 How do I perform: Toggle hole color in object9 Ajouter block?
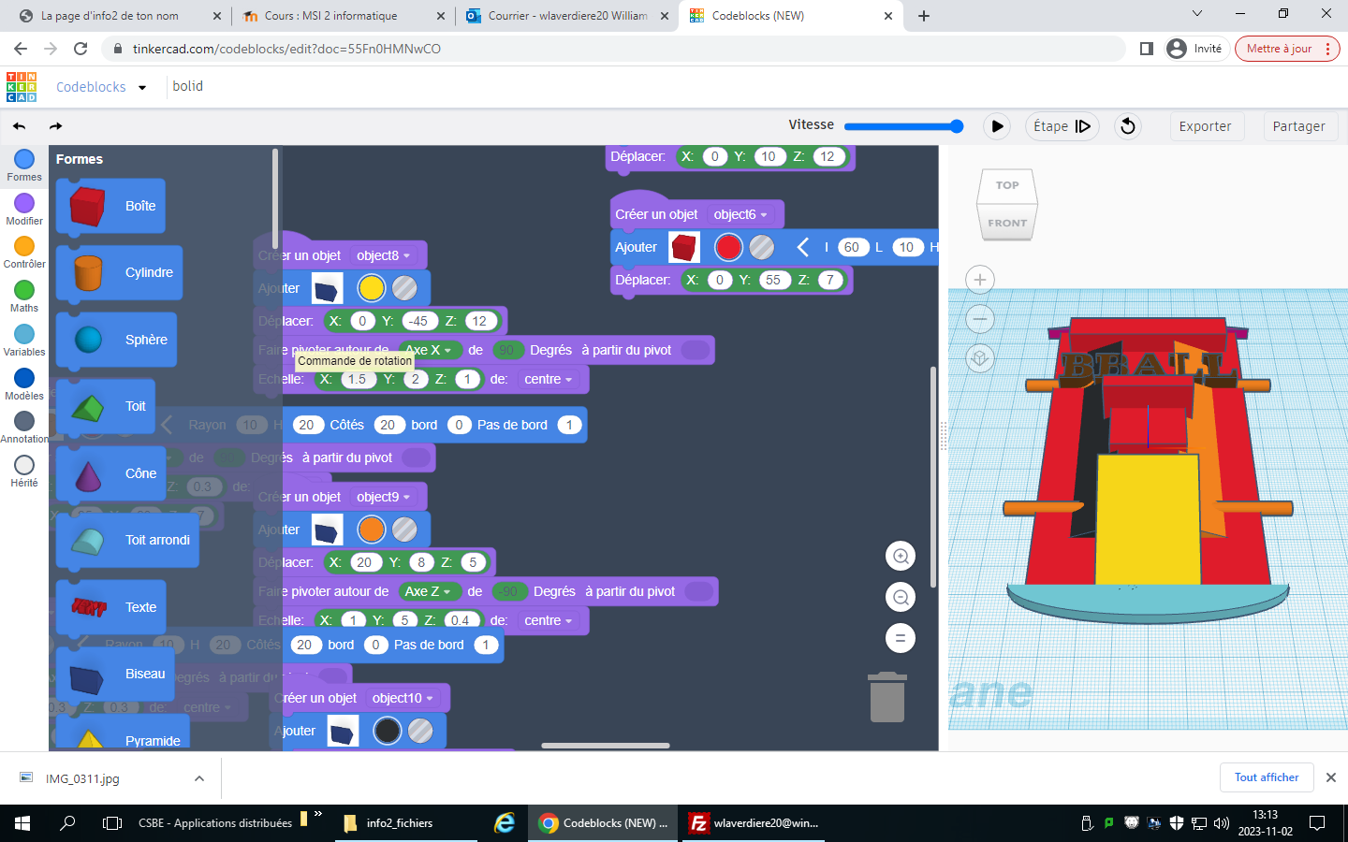pos(404,530)
